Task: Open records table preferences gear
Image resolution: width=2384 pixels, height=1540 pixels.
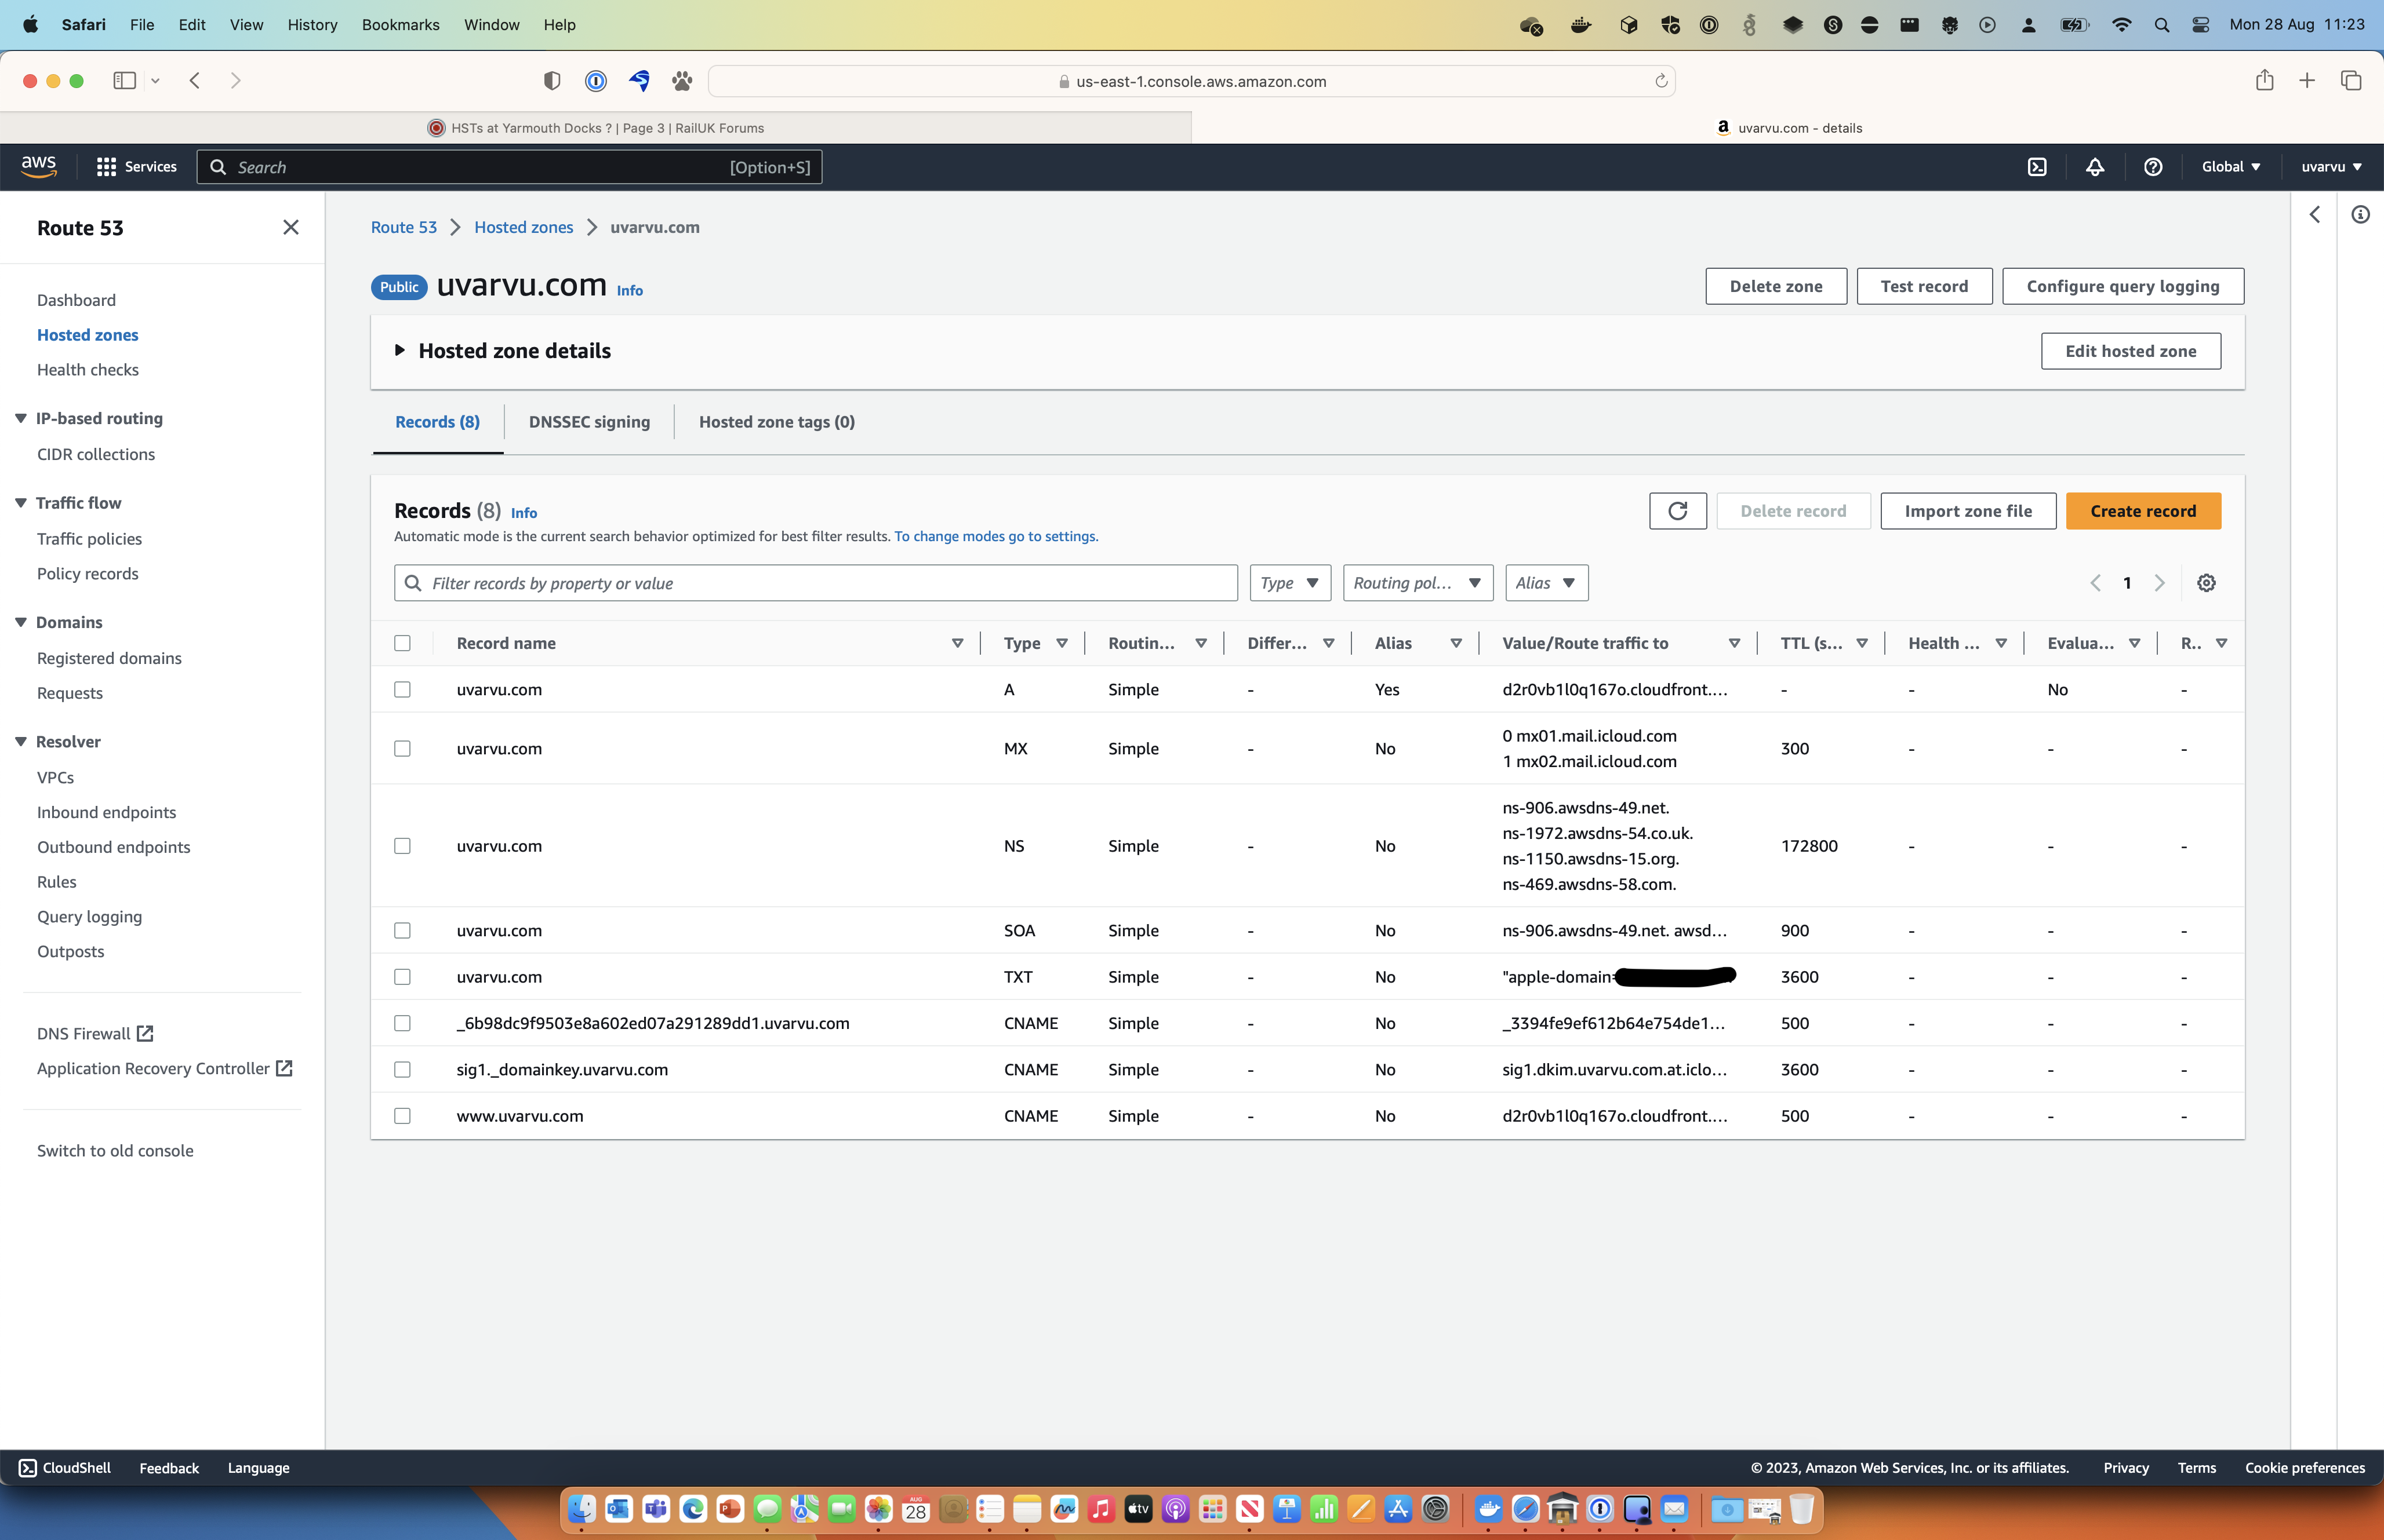Action: [2206, 583]
